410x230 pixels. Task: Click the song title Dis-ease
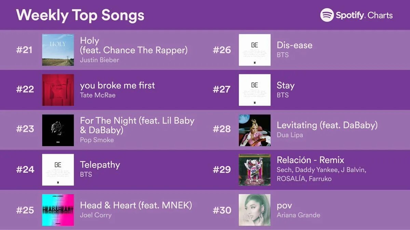point(294,45)
